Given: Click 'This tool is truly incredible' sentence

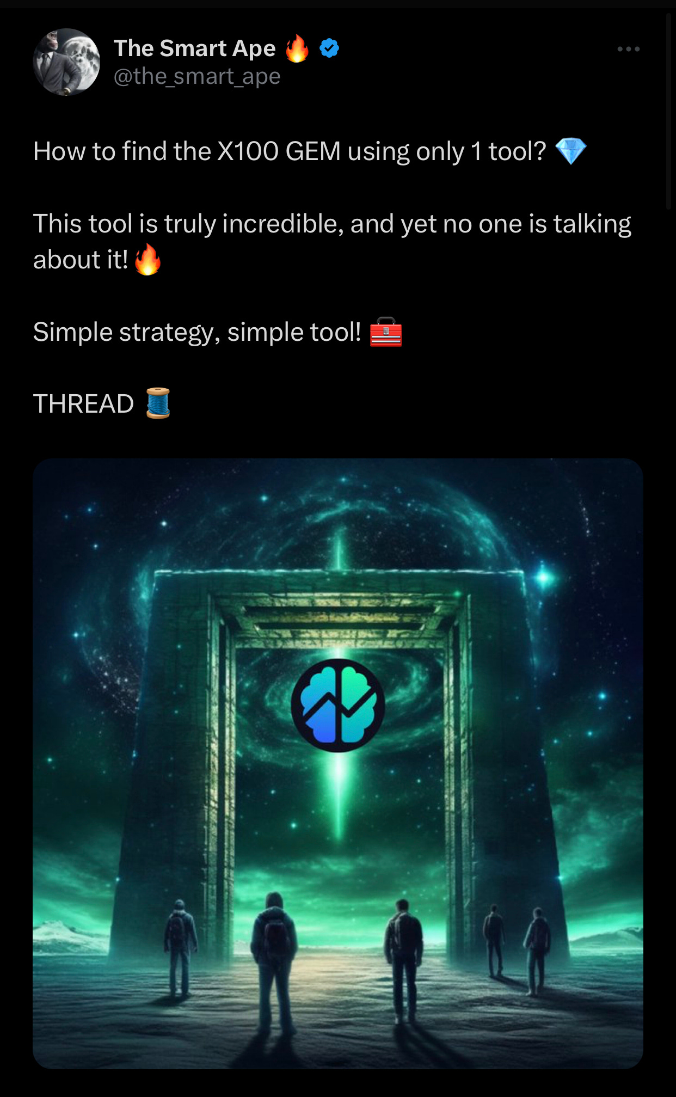Looking at the screenshot, I should tap(332, 241).
